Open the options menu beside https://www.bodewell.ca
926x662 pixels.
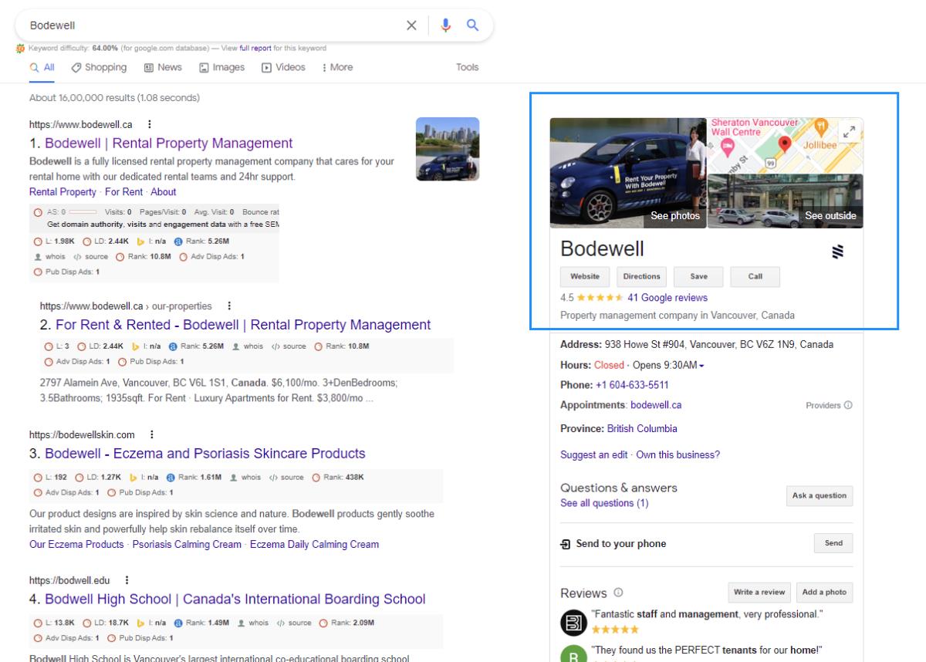(149, 124)
